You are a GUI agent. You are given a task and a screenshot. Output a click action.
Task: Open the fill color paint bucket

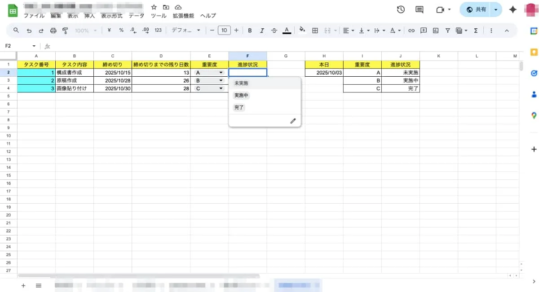302,31
